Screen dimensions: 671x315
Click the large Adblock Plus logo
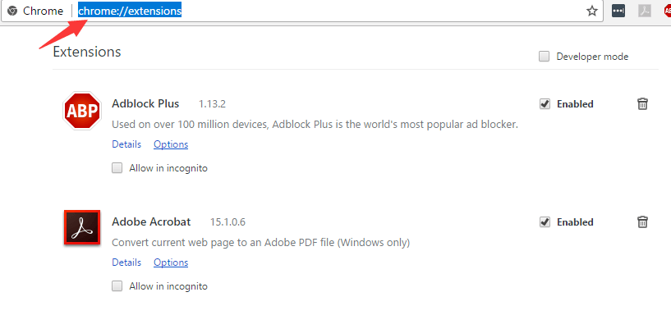(x=82, y=111)
